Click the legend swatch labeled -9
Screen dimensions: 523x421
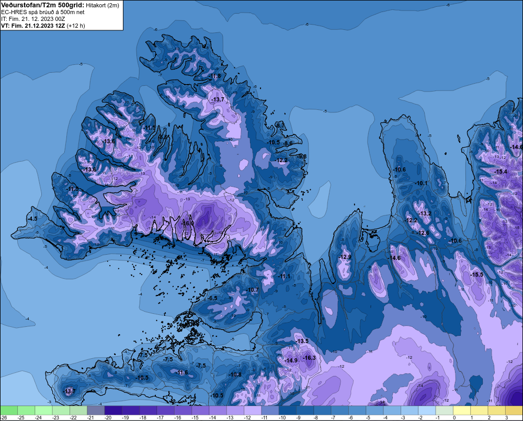coord(305,411)
